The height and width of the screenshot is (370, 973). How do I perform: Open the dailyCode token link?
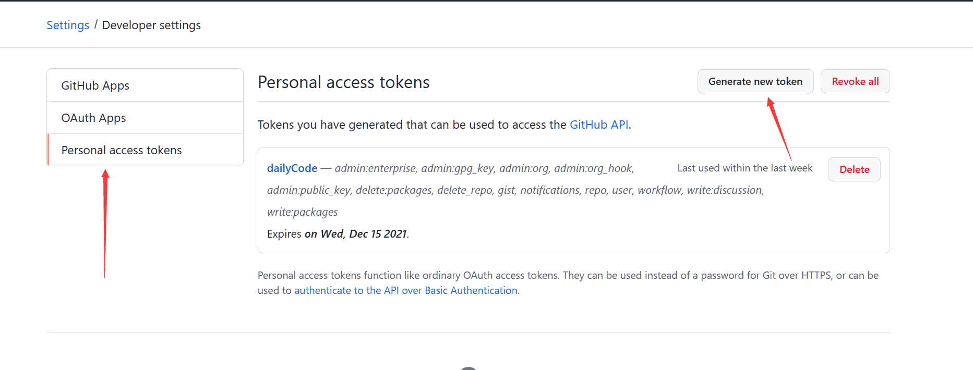click(x=292, y=168)
